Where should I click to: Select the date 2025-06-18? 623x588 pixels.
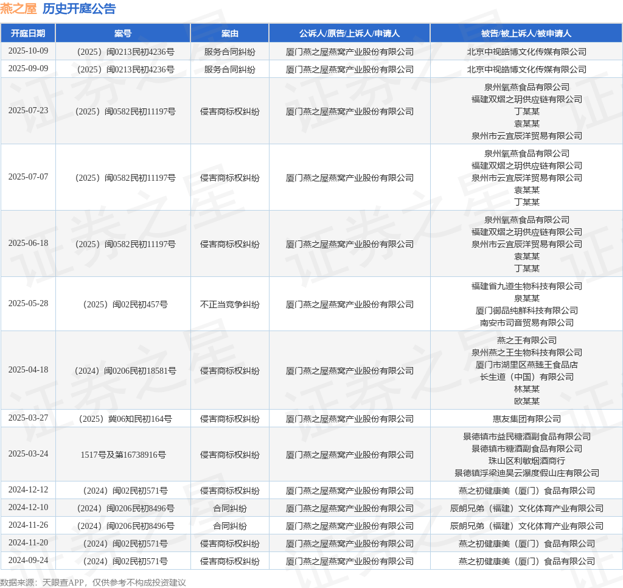28,243
